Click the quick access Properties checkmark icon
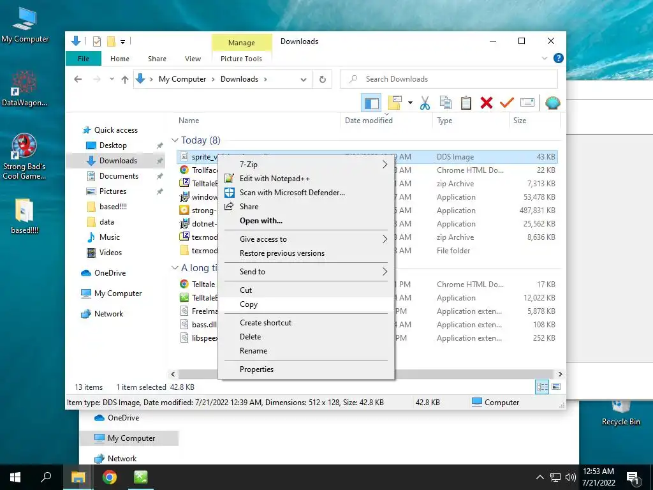653x490 pixels. pyautogui.click(x=97, y=41)
